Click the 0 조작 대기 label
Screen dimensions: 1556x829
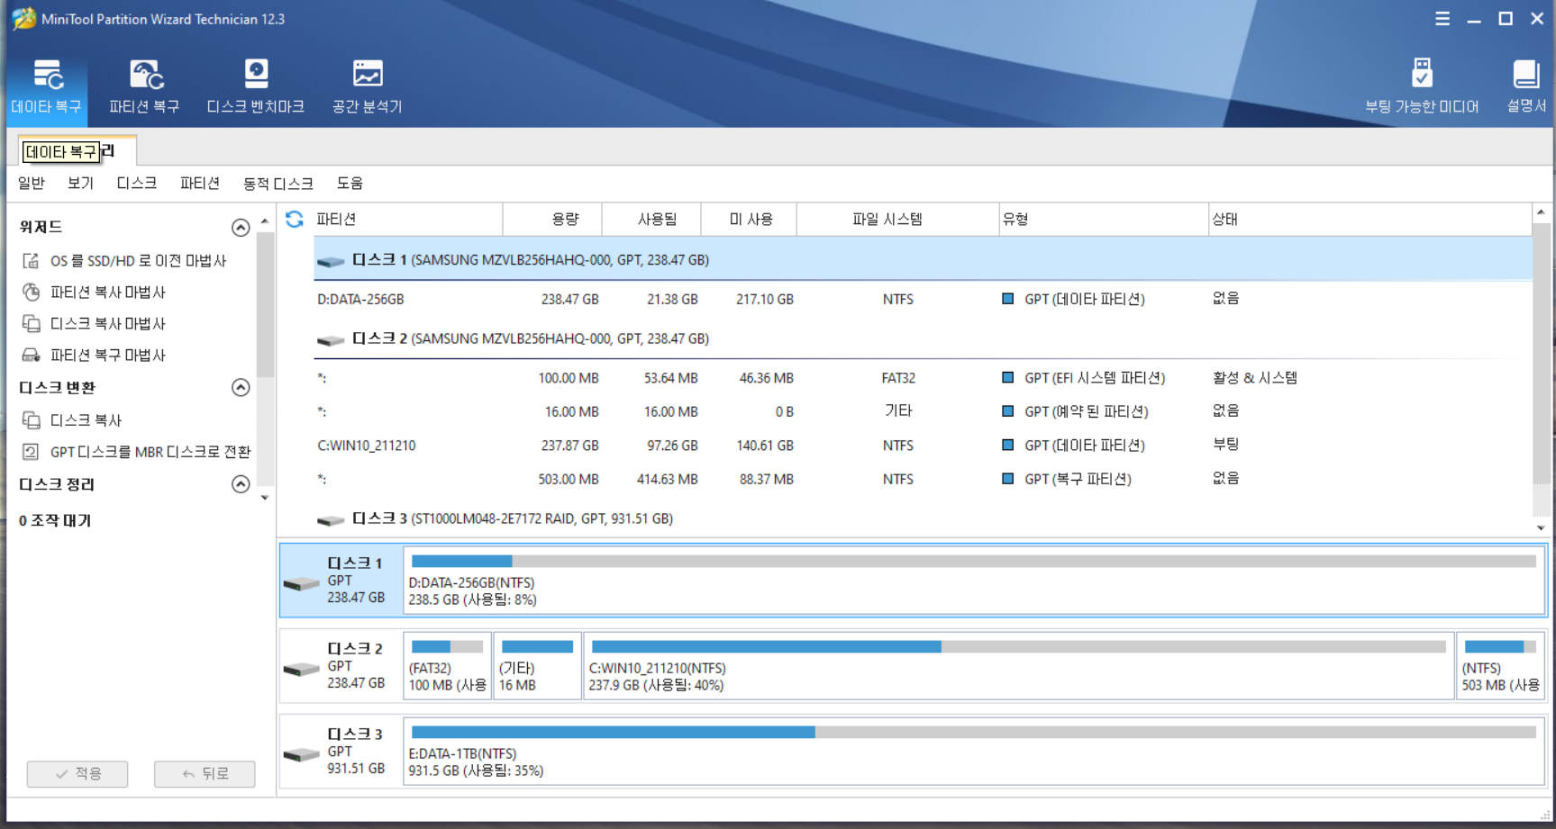pos(55,521)
